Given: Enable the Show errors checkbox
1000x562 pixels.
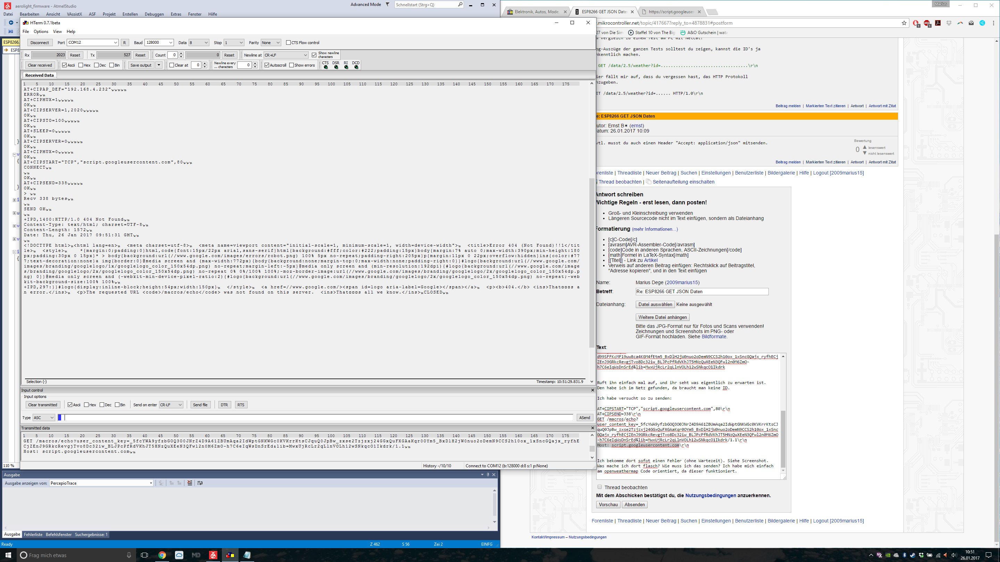Looking at the screenshot, I should coord(292,65).
